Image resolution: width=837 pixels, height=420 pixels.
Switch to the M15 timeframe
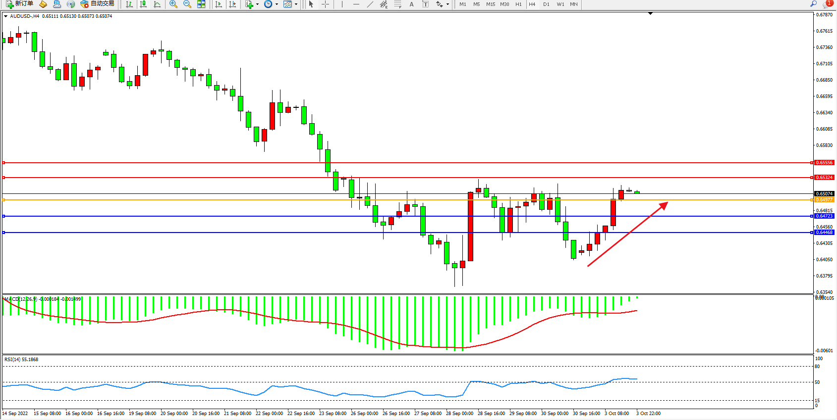click(x=491, y=4)
